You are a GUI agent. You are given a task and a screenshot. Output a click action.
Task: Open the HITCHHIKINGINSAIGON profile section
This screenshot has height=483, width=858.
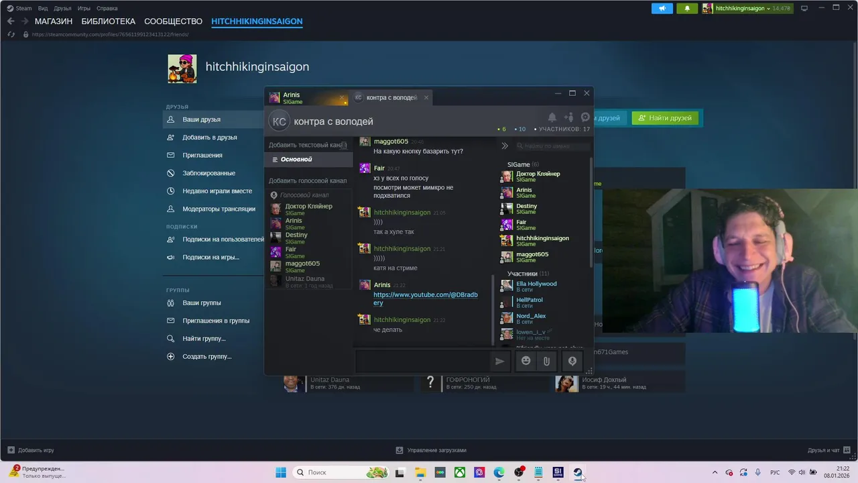tap(257, 21)
